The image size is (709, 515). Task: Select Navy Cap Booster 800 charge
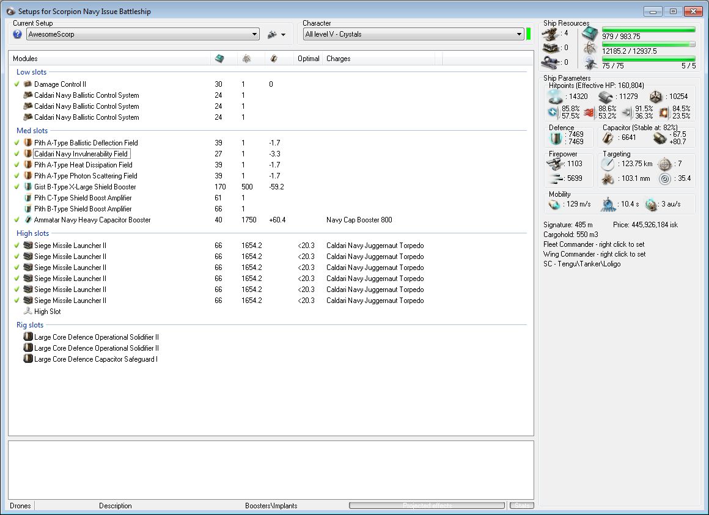pos(359,220)
